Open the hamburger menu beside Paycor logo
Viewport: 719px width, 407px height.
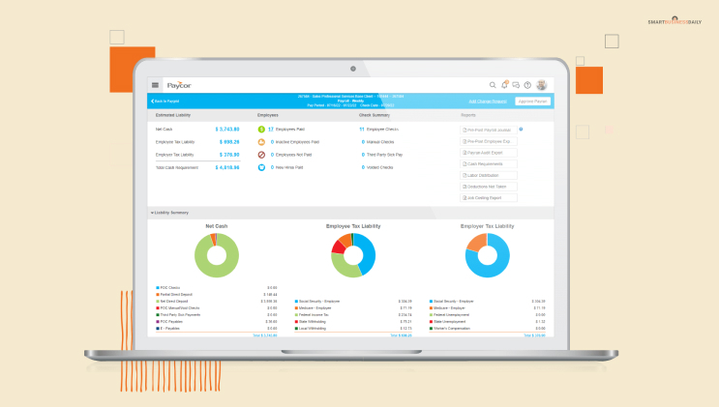coord(155,85)
